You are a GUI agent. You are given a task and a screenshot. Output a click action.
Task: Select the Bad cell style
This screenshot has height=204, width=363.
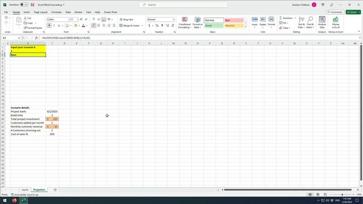(234, 20)
